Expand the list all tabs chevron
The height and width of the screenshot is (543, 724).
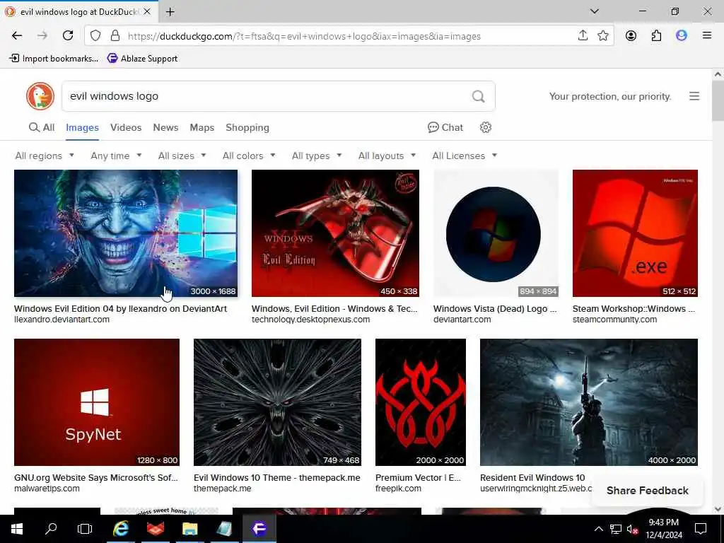(x=595, y=11)
